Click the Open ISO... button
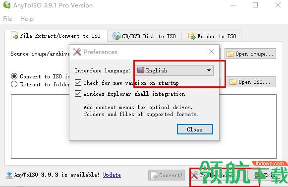The image size is (288, 187). click(250, 82)
